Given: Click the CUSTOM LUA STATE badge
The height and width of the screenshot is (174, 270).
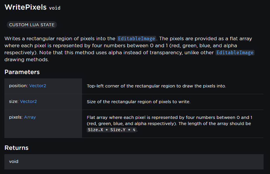Looking at the screenshot, I should 32,25.
